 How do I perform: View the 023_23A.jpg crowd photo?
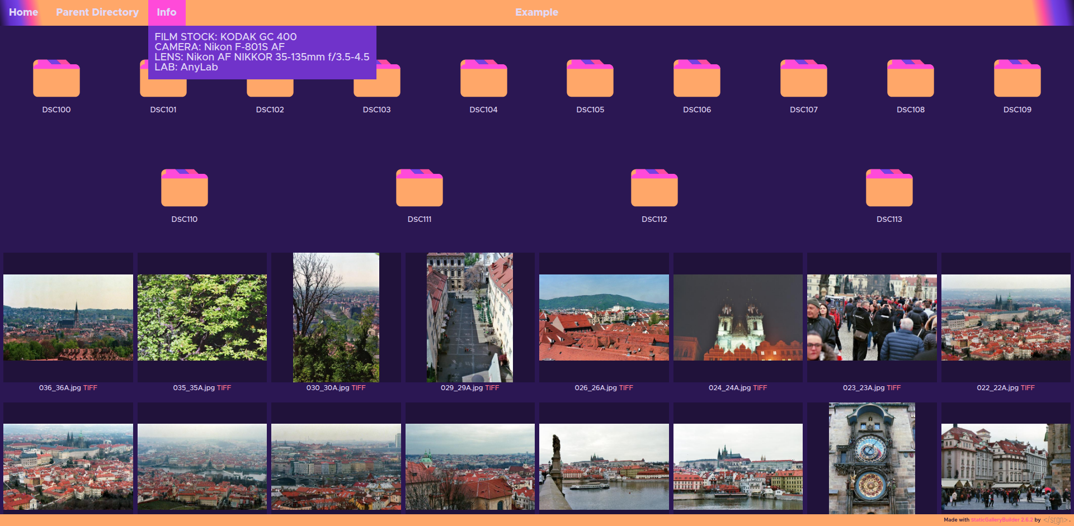tap(872, 318)
